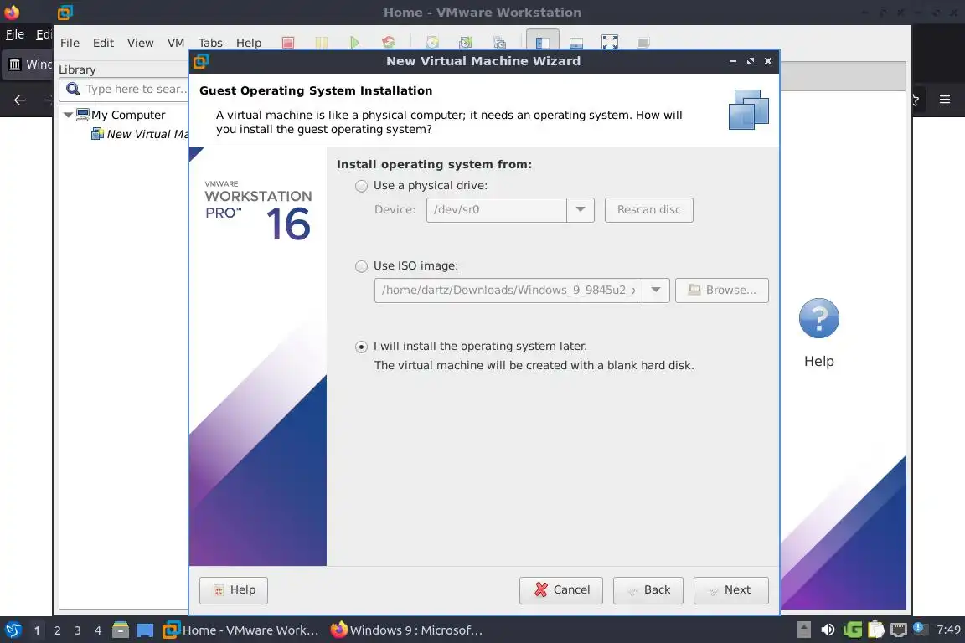Click the Take Snapshot clock icon

click(432, 43)
